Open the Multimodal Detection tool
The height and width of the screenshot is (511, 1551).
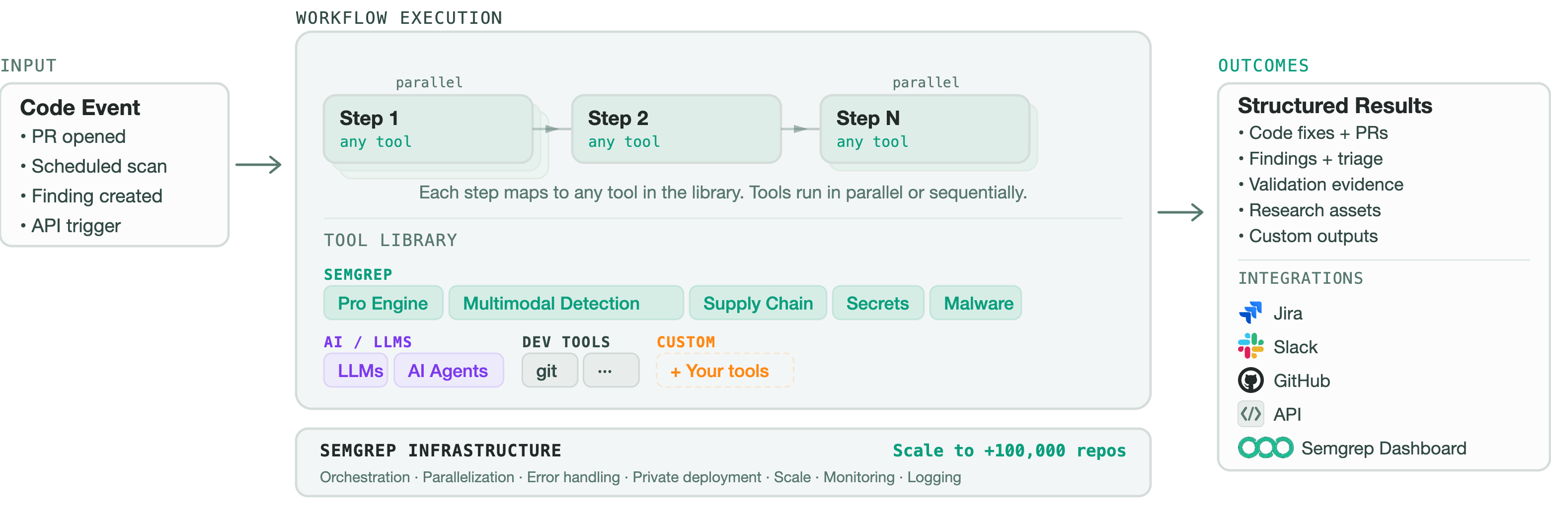pos(565,303)
